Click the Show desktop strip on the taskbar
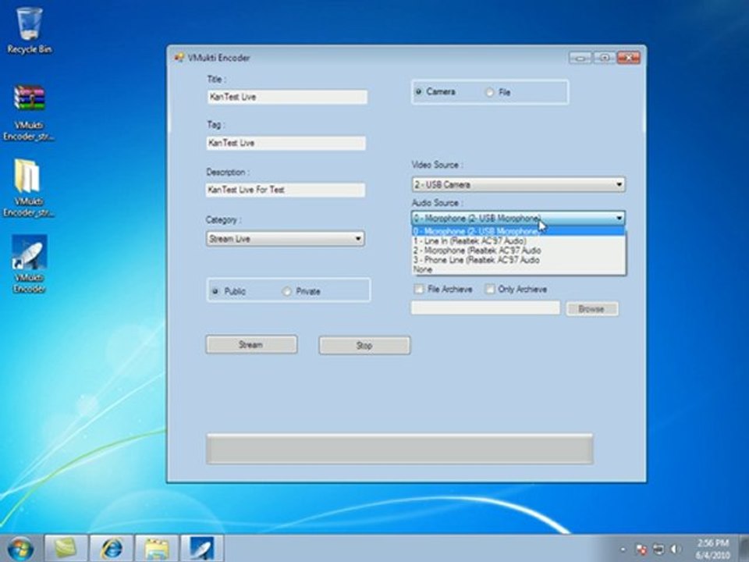749x562 pixels. [744, 548]
